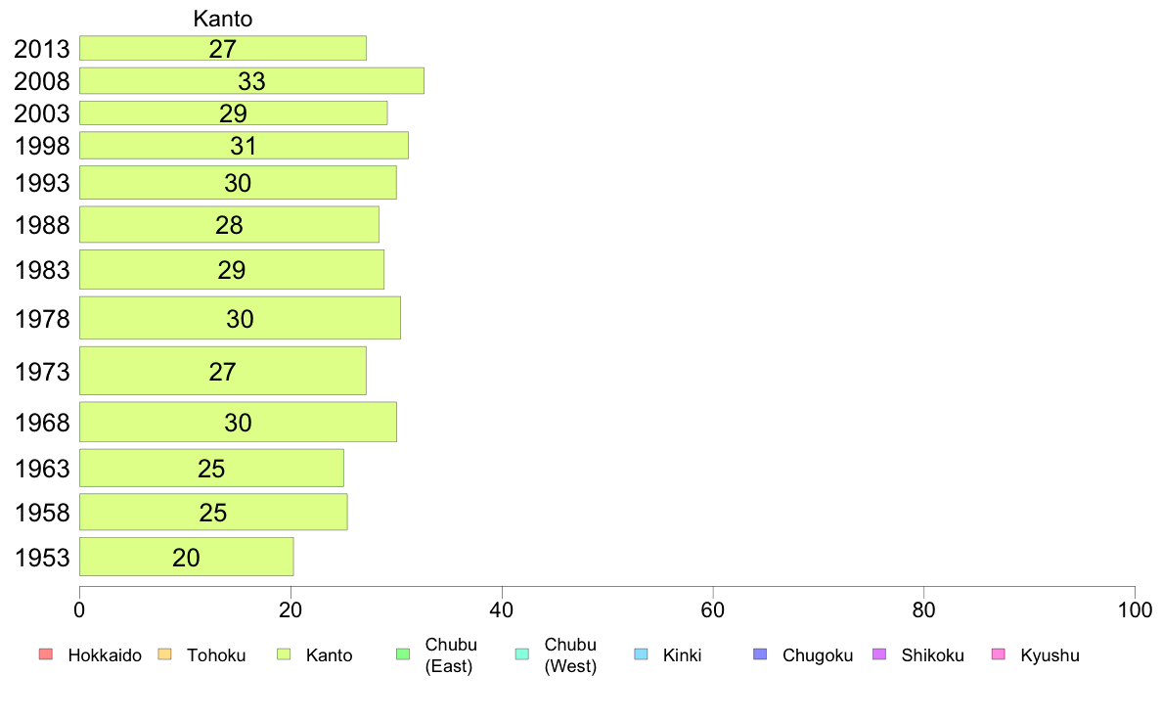Select the 1973 Kanto bar

coord(223,371)
